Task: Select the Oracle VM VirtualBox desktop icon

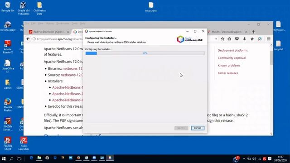Action: point(24,8)
